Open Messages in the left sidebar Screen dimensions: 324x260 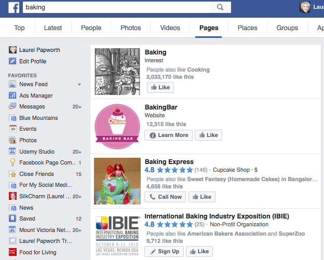(x=32, y=106)
